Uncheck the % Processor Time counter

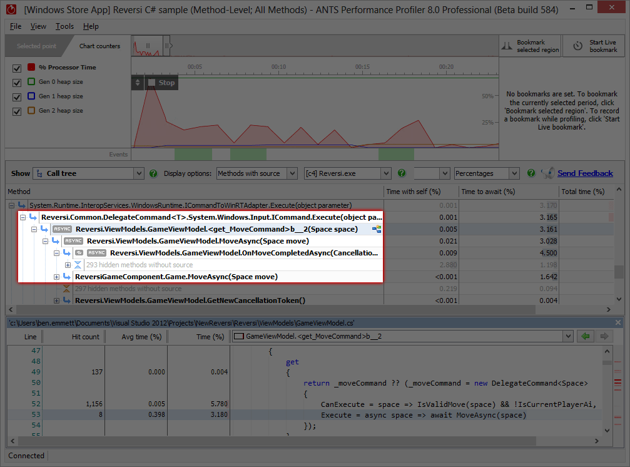coord(17,68)
